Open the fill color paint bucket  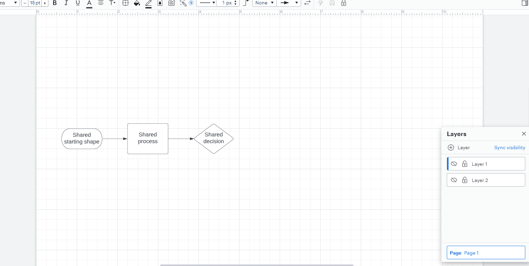pos(137,3)
